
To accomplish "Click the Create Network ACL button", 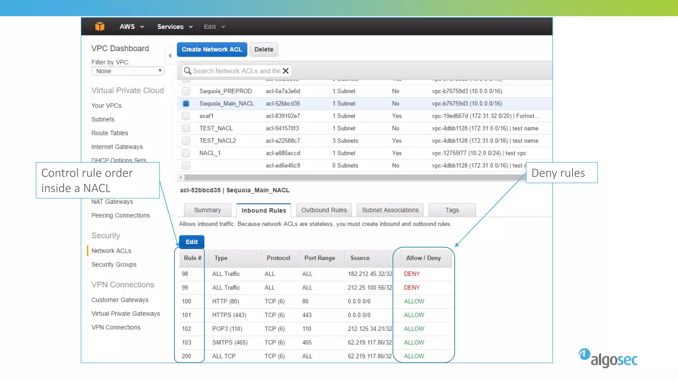I will click(x=212, y=50).
